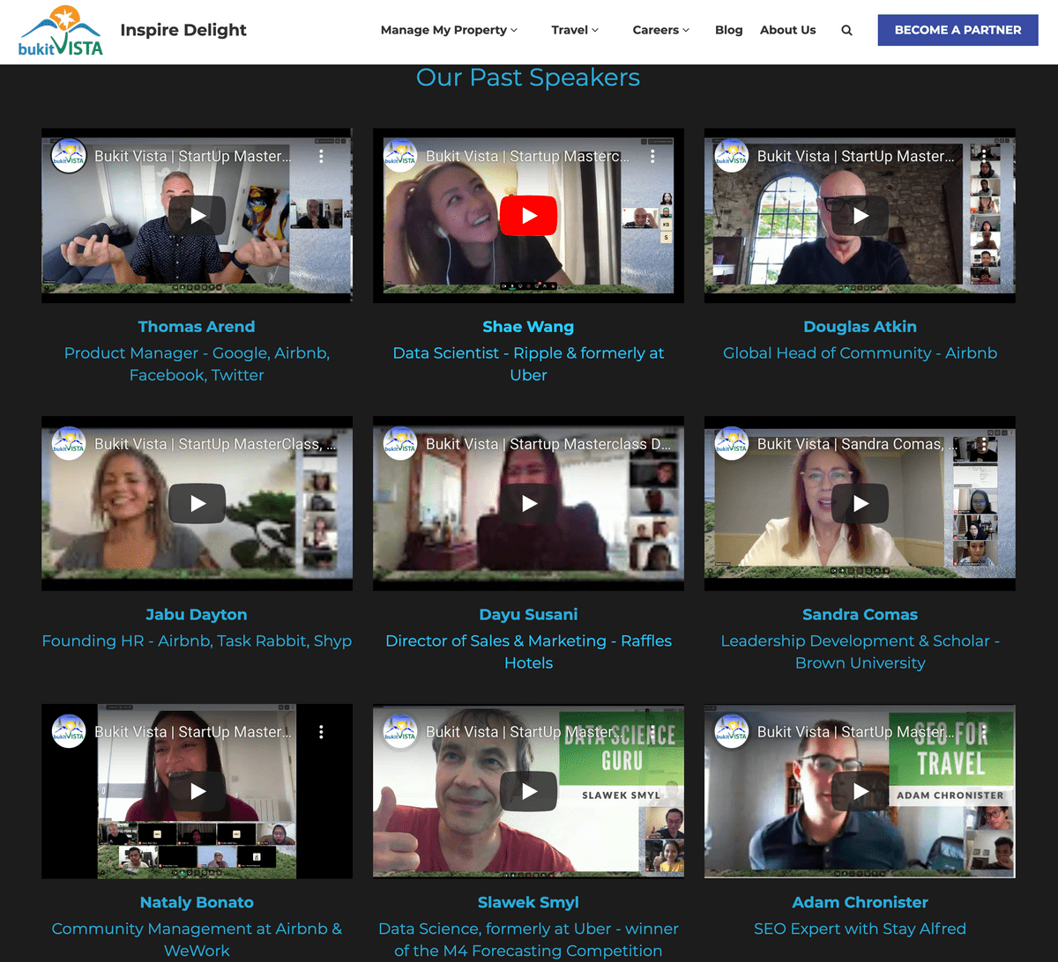Viewport: 1058px width, 962px height.
Task: Select the Thomas Arend speaker name
Action: tap(197, 327)
